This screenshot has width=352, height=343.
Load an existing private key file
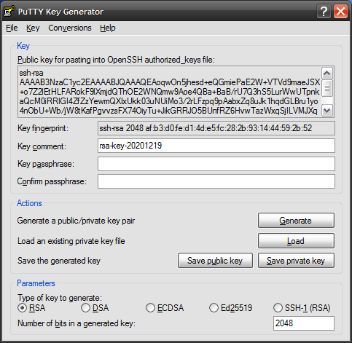click(x=296, y=241)
